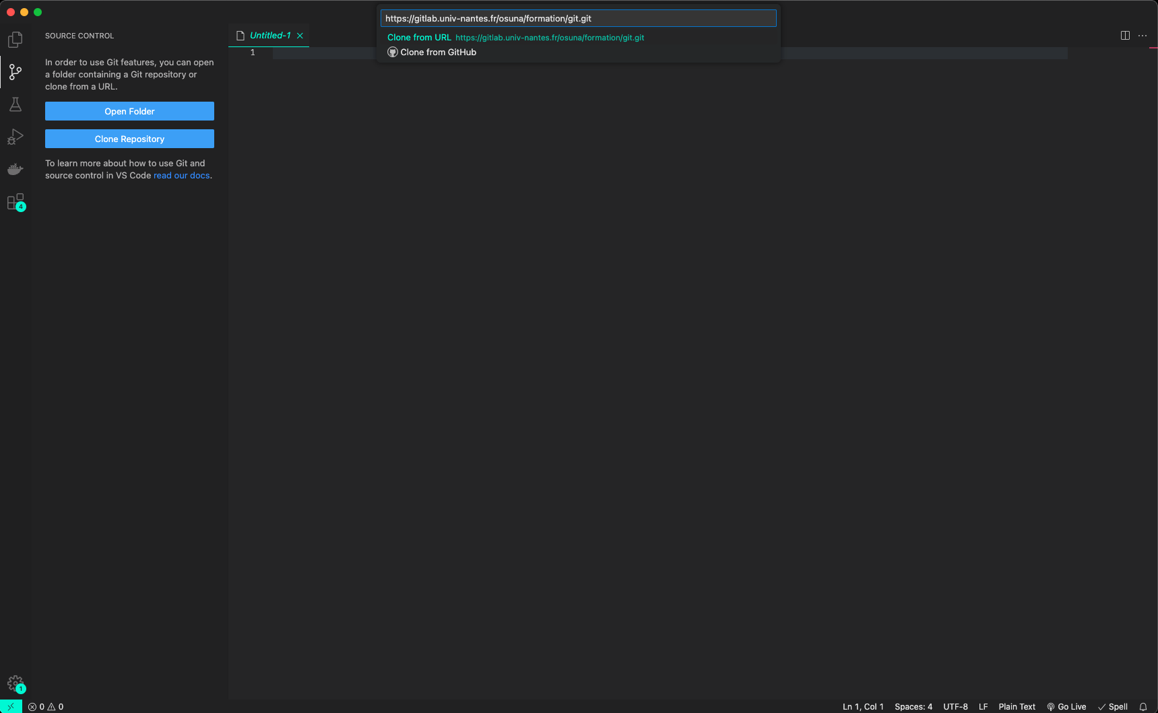
Task: Open notifications bell in the status bar
Action: click(x=1143, y=706)
